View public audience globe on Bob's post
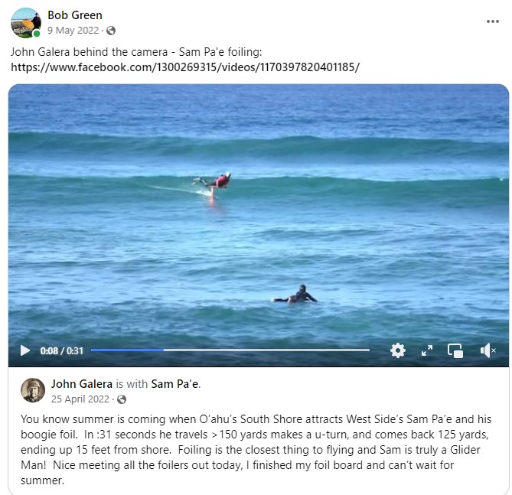The image size is (512, 495). pyautogui.click(x=111, y=31)
